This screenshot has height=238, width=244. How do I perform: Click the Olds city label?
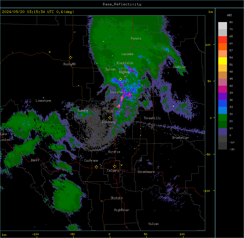click(x=110, y=111)
